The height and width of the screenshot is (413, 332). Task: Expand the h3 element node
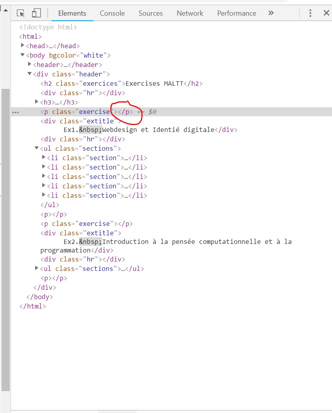[37, 102]
